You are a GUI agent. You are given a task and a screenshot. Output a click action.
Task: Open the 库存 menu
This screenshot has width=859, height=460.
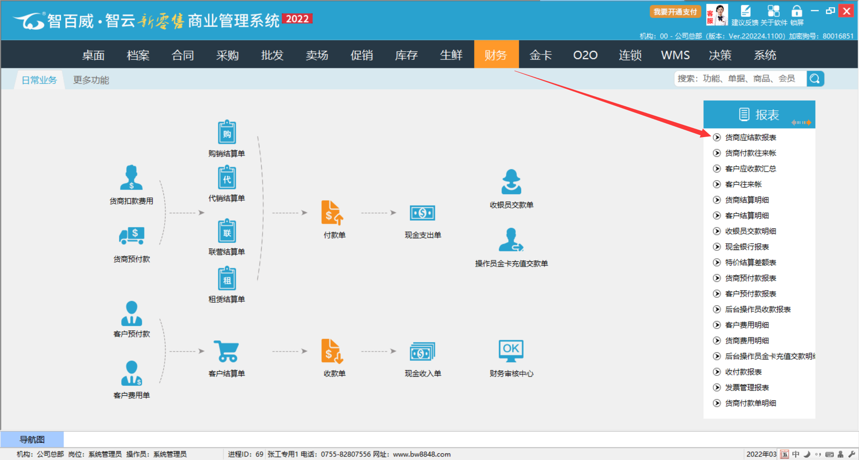[x=406, y=55]
